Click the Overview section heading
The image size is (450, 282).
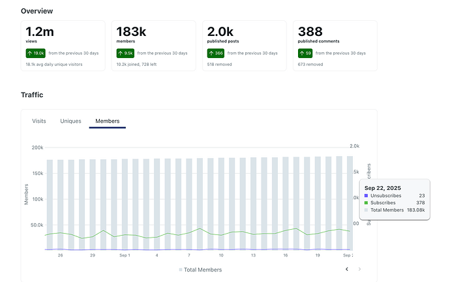click(37, 11)
